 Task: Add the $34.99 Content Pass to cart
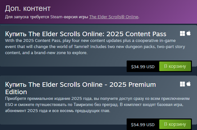point(175,66)
